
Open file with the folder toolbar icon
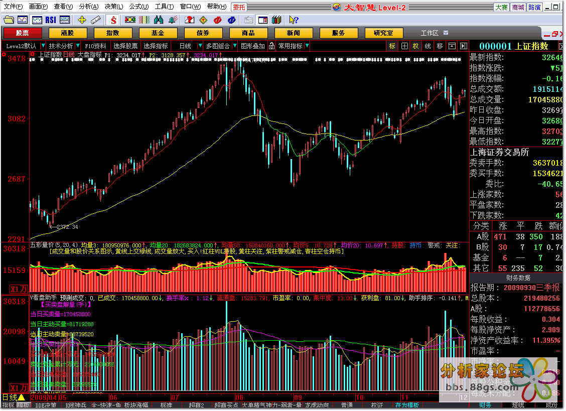[9, 20]
